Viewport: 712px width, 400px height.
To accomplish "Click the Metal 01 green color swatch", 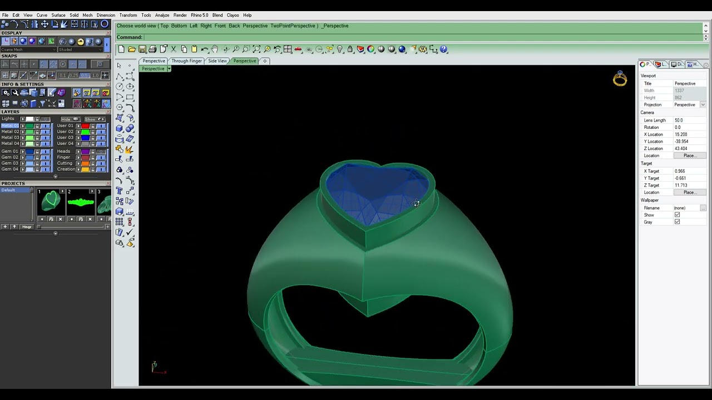I will (30, 126).
